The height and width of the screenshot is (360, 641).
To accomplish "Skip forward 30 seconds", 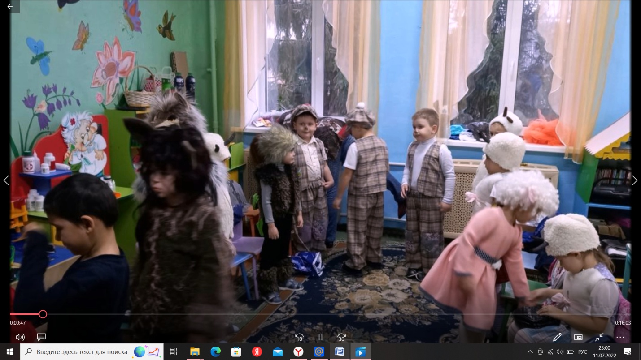I will point(341,337).
